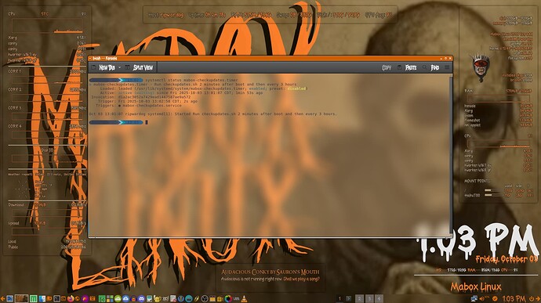This screenshot has width=541, height=303.
Task: Open Discord from the taskbar
Action: tap(141, 298)
